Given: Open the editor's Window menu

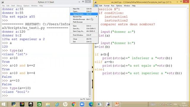Looking at the screenshot, I should [127, 6].
